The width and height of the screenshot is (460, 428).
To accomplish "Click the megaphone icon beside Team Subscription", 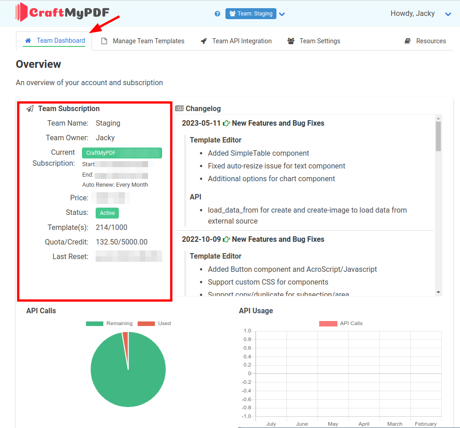I will pos(30,108).
